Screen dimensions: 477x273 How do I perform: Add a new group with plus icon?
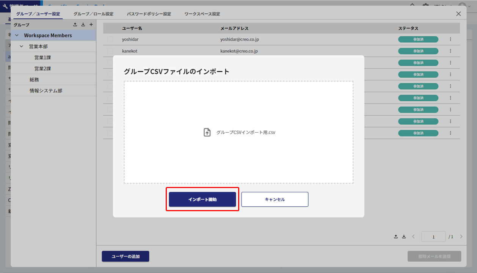(91, 25)
